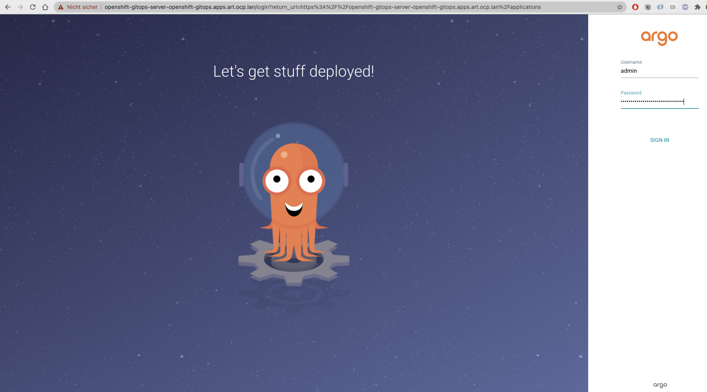The image size is (707, 392).
Task: Click the "Password" field label
Action: click(631, 93)
